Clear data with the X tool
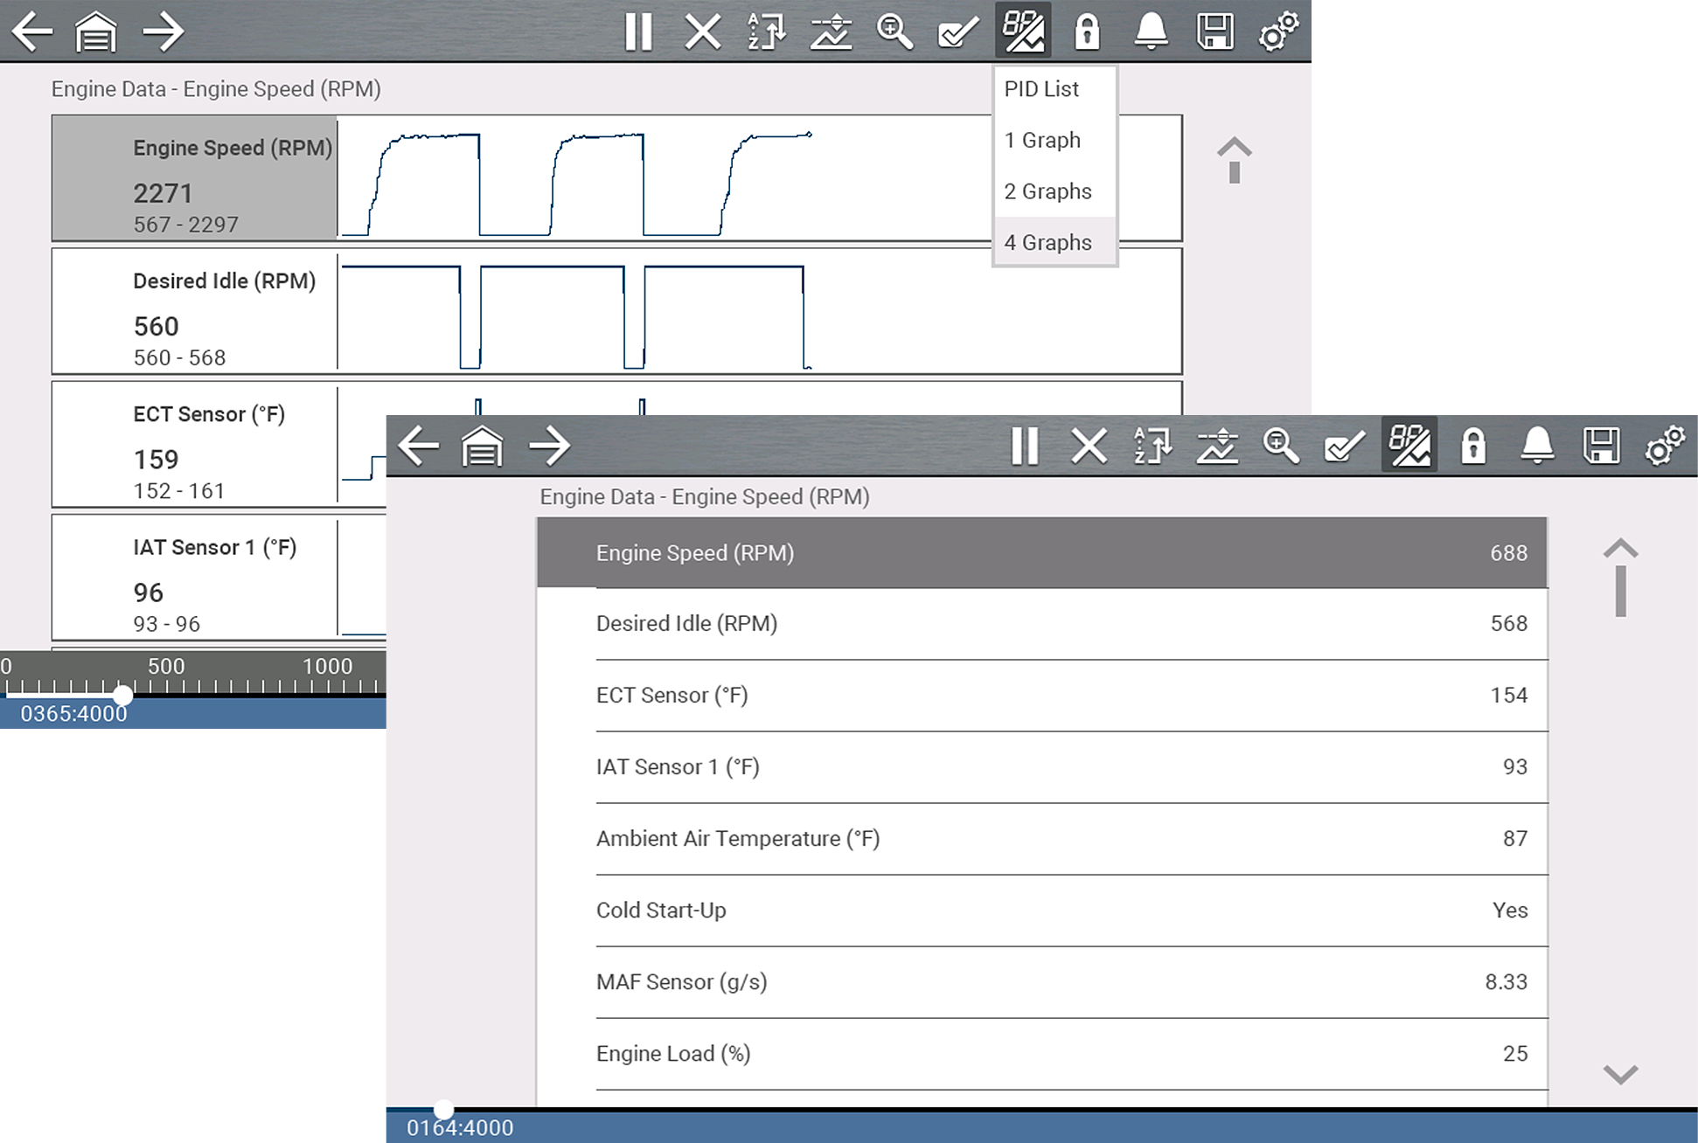The image size is (1698, 1143). [700, 31]
